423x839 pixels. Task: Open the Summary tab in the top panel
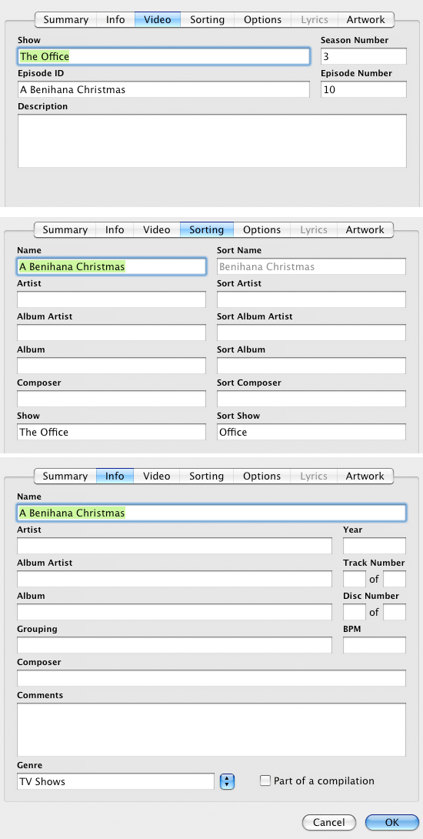66,20
